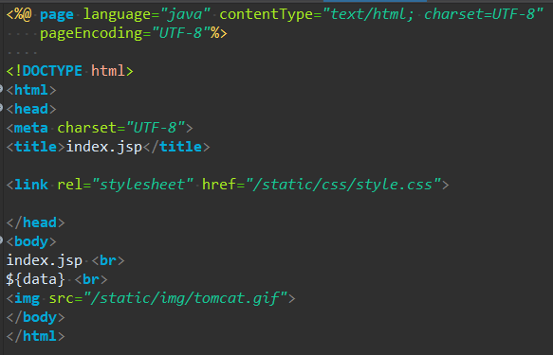Click the img tag keyword
This screenshot has width=553, height=355.
click(27, 299)
